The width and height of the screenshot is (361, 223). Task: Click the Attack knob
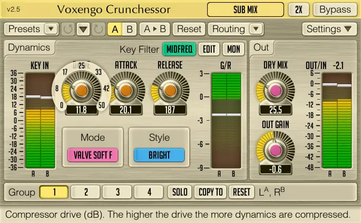coord(126,91)
